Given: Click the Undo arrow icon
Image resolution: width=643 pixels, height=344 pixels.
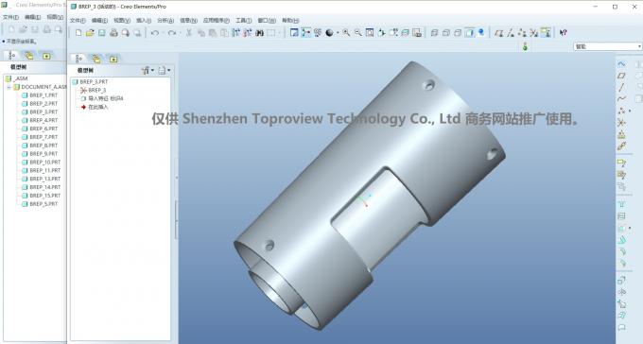Looking at the screenshot, I should click(x=154, y=33).
